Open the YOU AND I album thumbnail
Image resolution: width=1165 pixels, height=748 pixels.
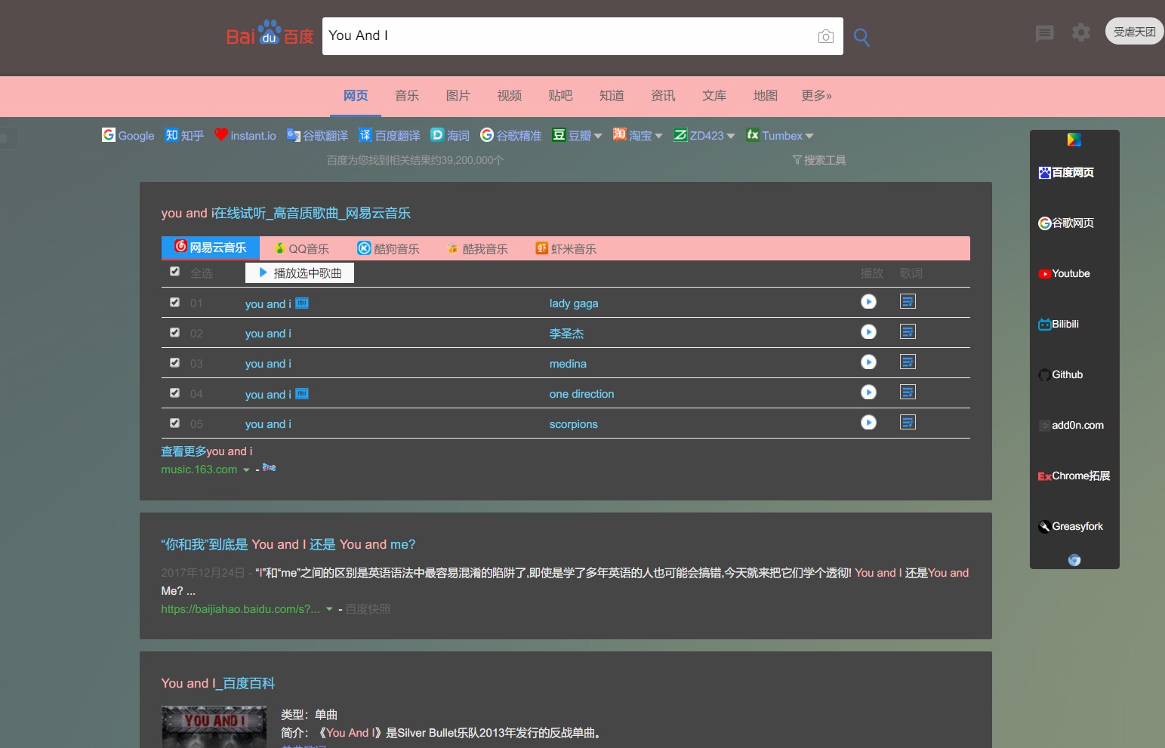point(214,727)
